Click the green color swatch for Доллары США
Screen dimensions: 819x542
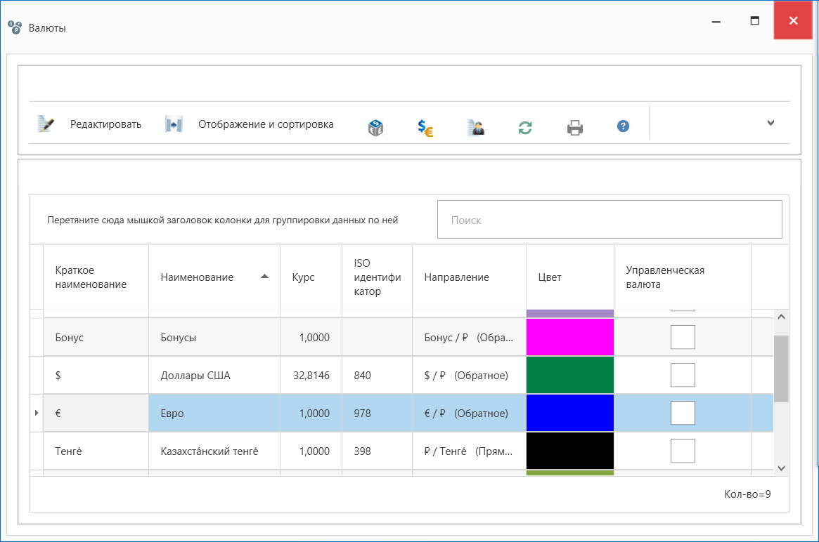tap(570, 375)
